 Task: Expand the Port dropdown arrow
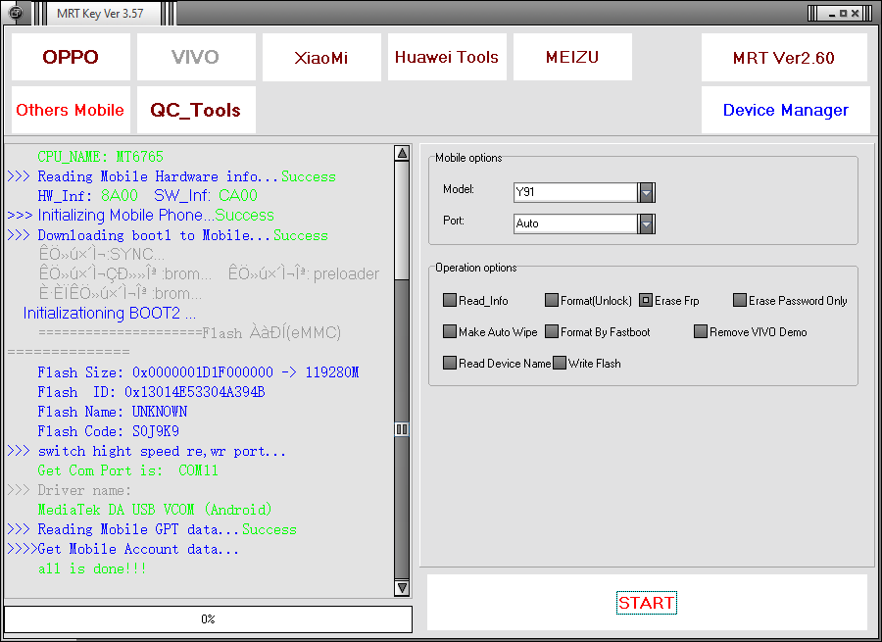[647, 223]
